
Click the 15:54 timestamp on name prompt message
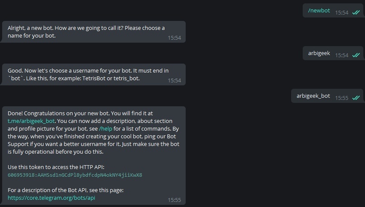pyautogui.click(x=174, y=38)
